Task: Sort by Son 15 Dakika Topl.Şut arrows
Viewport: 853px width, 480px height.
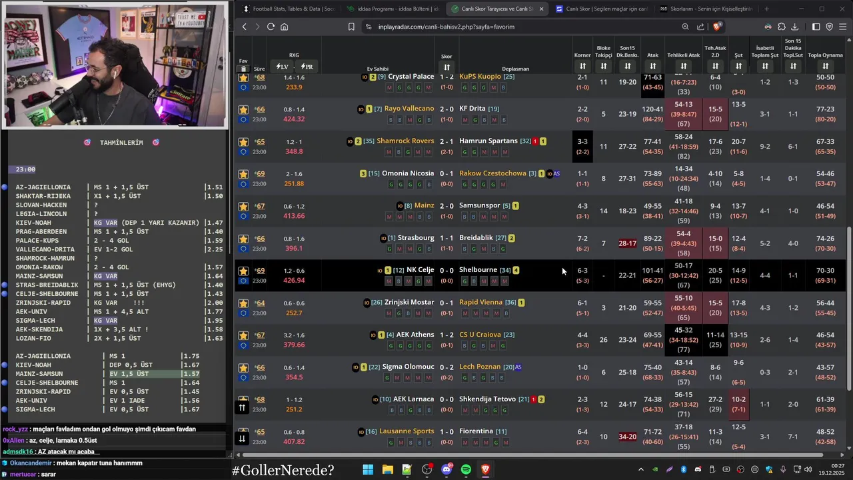Action: tap(793, 66)
